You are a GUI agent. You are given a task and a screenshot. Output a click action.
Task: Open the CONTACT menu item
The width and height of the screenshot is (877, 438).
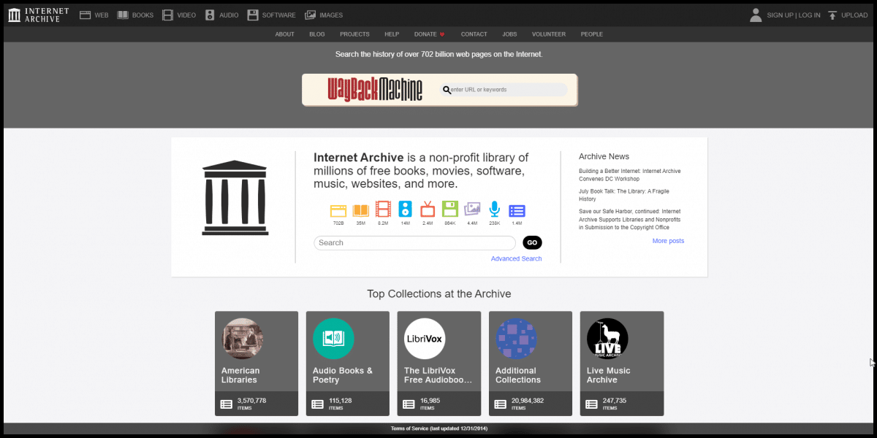474,34
